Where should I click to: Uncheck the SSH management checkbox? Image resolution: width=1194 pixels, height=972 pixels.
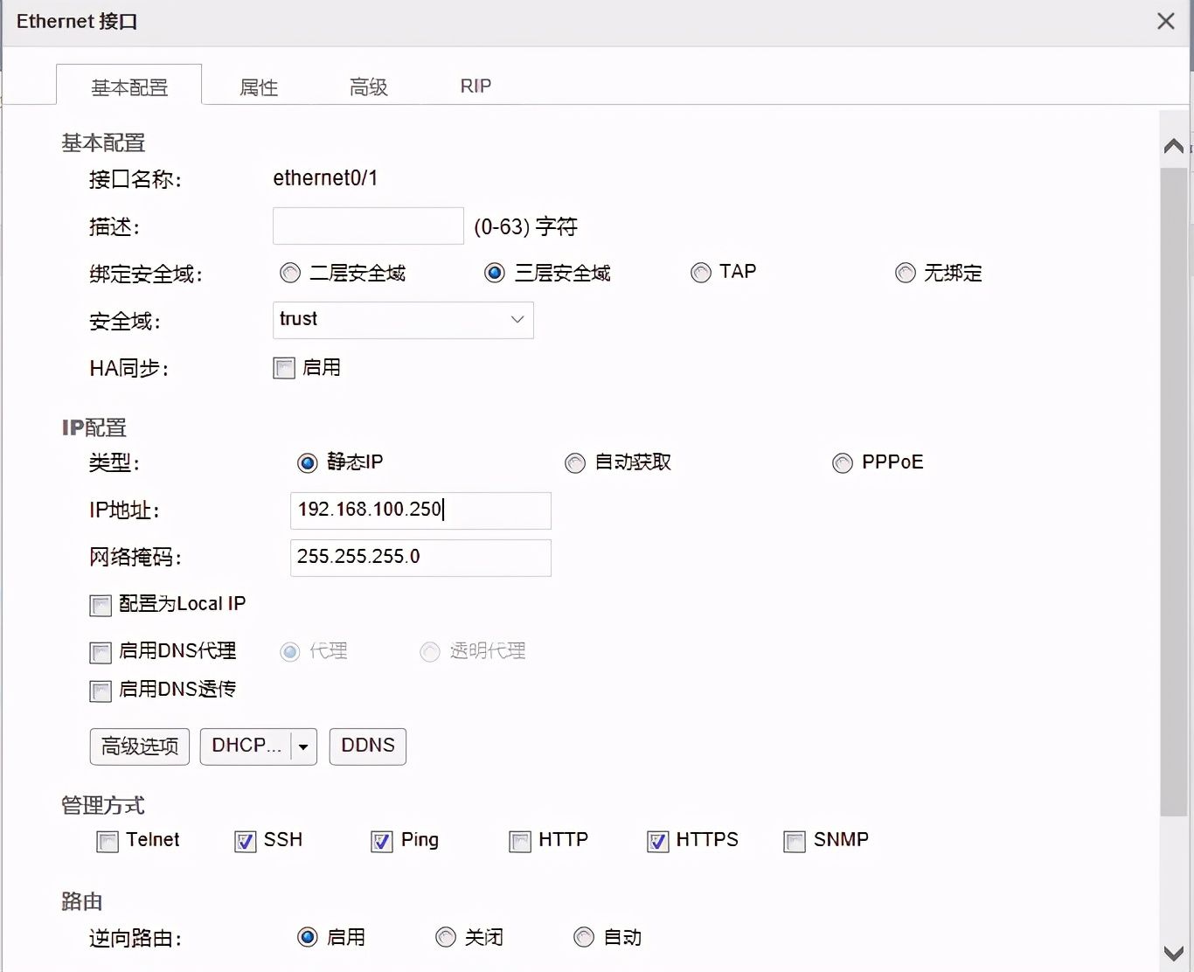[x=246, y=842]
